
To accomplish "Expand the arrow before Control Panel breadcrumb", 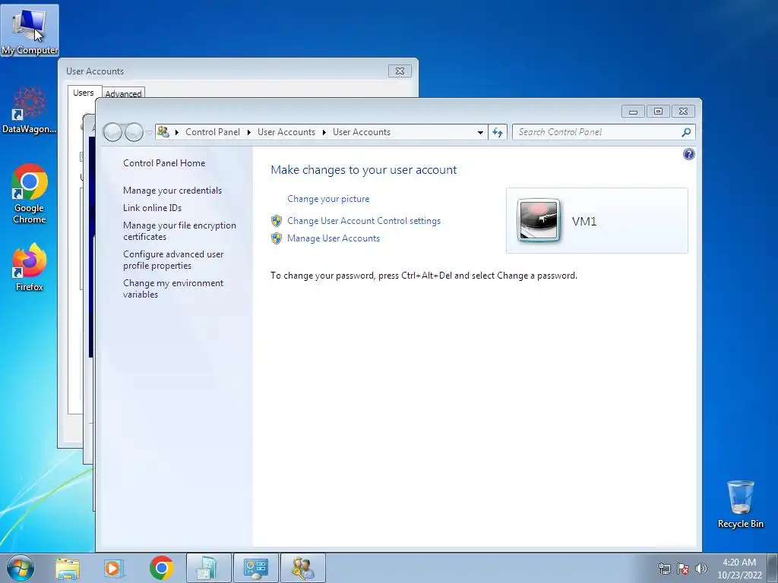I will 176,132.
